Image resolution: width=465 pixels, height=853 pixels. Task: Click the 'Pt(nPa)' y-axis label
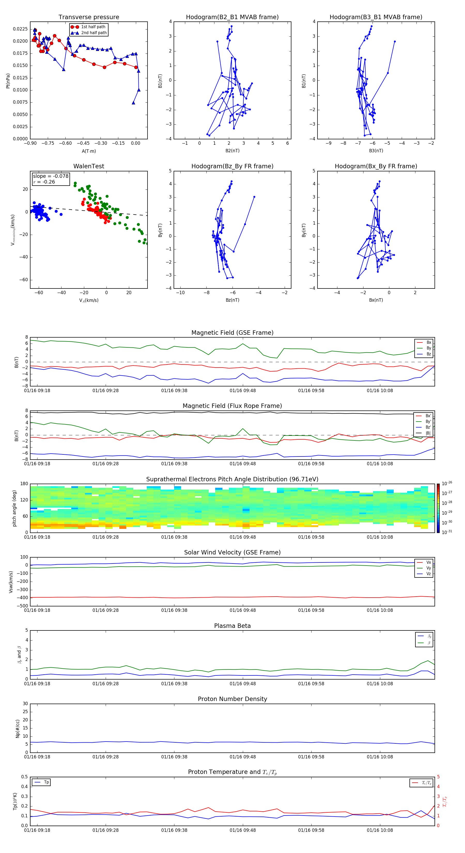[x=8, y=81]
